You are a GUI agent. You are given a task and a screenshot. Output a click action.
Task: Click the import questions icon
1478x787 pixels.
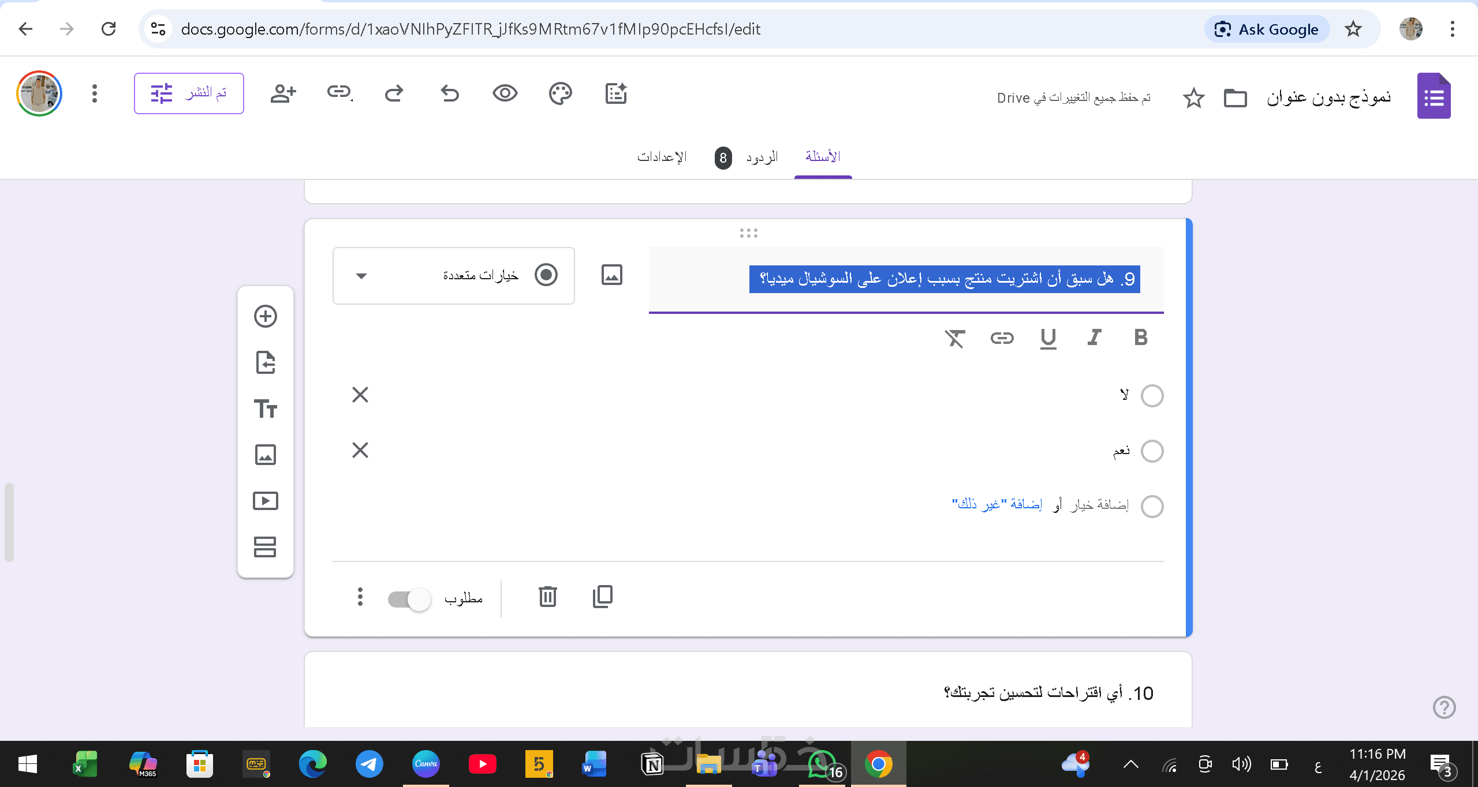pos(266,362)
